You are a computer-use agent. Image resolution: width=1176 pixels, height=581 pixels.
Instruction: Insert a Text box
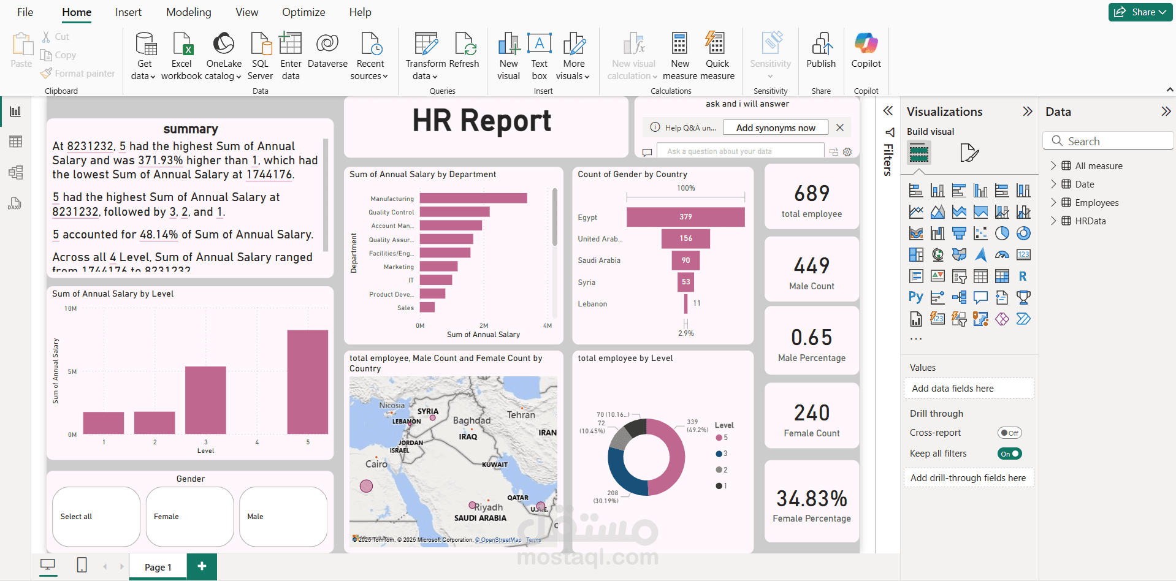click(x=539, y=55)
